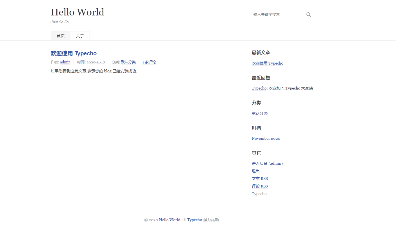Open 进入后台 (admin) link
The image size is (396, 238).
coord(267,163)
